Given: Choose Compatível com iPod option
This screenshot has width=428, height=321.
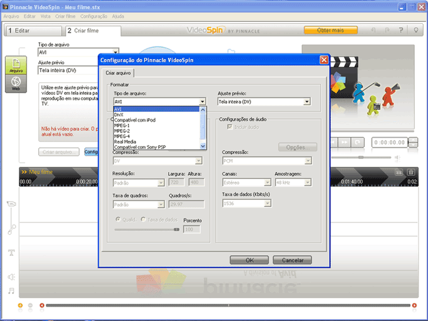Looking at the screenshot, I should coord(157,120).
